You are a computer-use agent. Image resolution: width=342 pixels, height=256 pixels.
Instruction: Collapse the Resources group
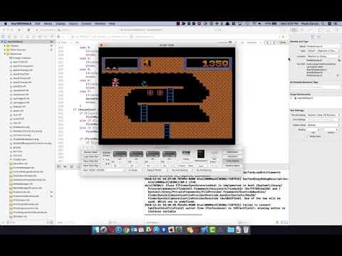(x=5, y=54)
